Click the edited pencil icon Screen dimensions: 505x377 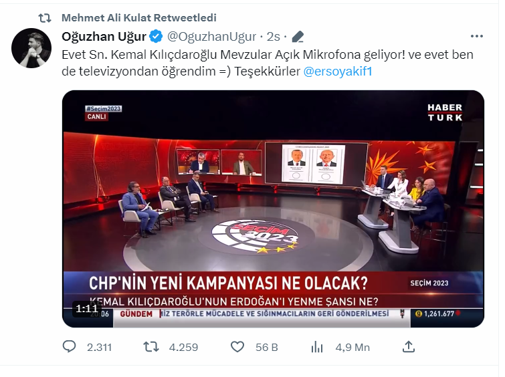coord(298,37)
